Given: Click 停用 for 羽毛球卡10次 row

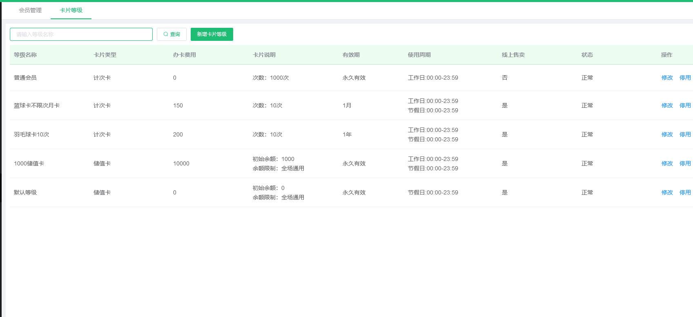Looking at the screenshot, I should click(685, 134).
